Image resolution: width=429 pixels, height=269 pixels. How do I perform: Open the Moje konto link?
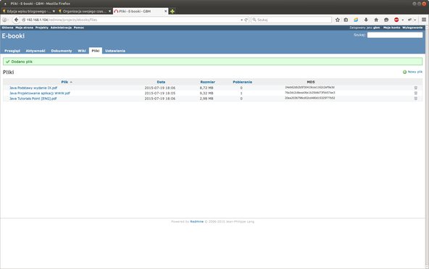tap(391, 28)
